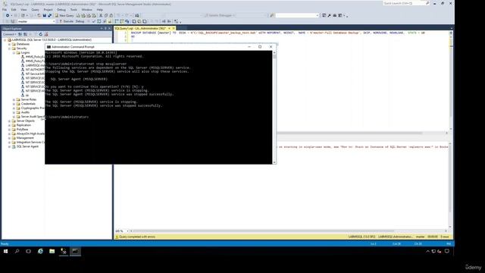Screen dimensions: 485x273
Task: Open the Tools menu
Action: click(74, 10)
